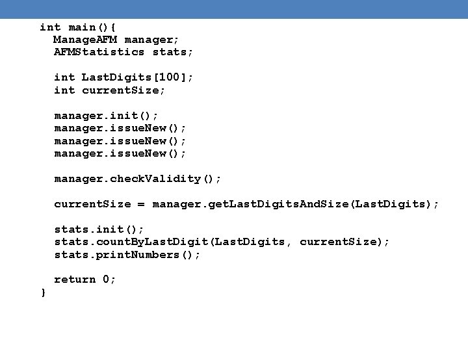Click the number 100 in the array brackets
This screenshot has height=351, width=468.
click(x=168, y=77)
